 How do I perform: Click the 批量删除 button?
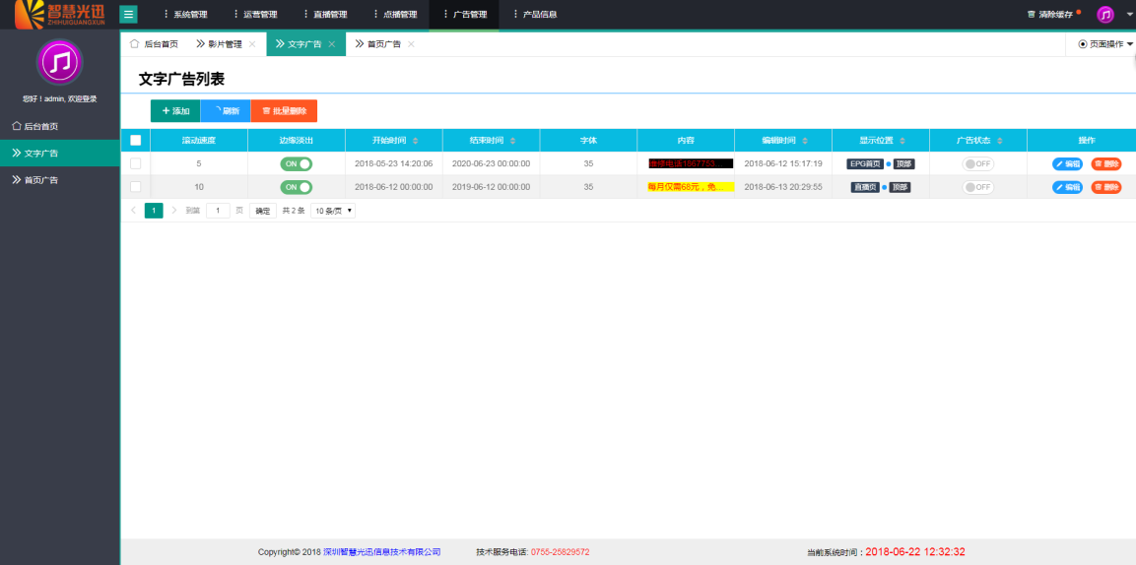284,110
